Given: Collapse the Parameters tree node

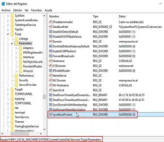Looking at the screenshot, I should click(x=12, y=43).
